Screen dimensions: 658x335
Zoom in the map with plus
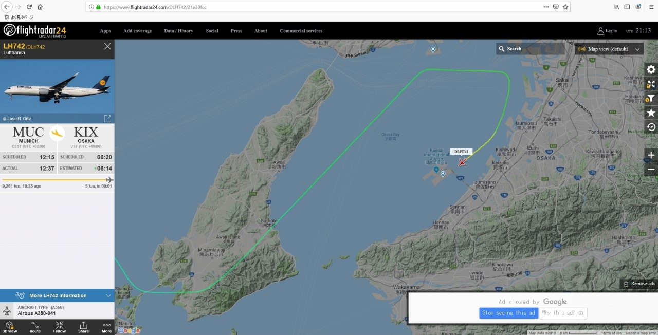coord(651,155)
